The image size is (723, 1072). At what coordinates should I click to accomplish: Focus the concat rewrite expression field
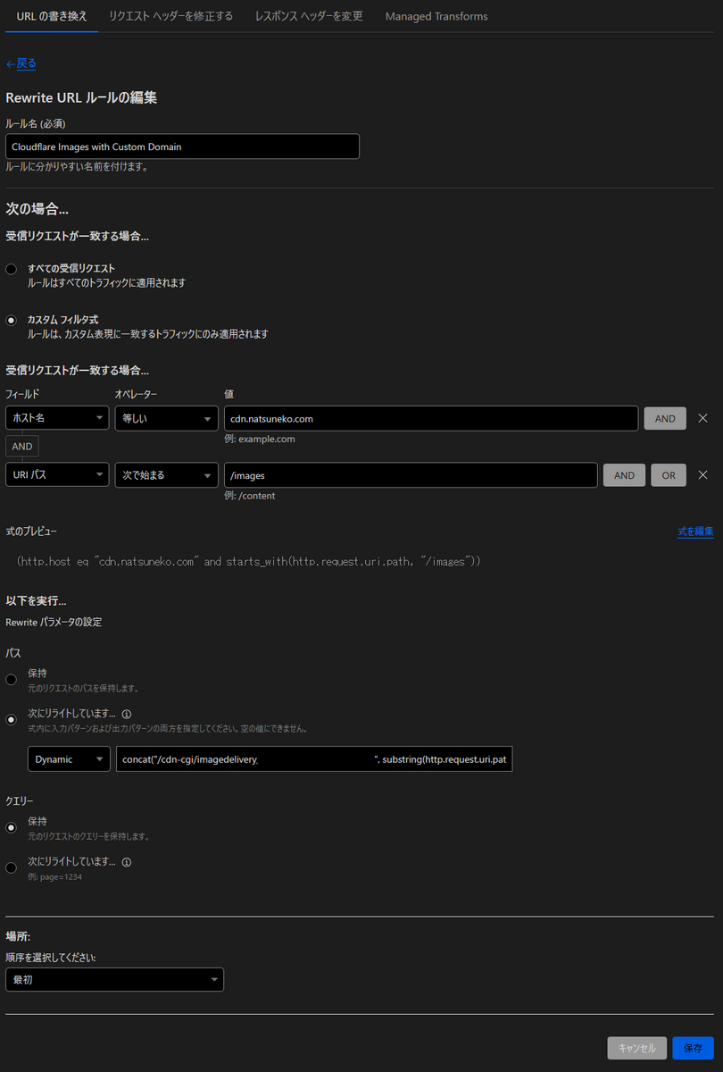[314, 759]
